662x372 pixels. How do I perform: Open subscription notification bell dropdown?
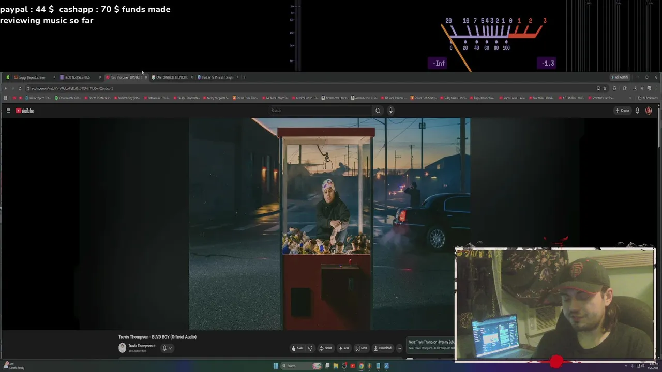click(167, 348)
